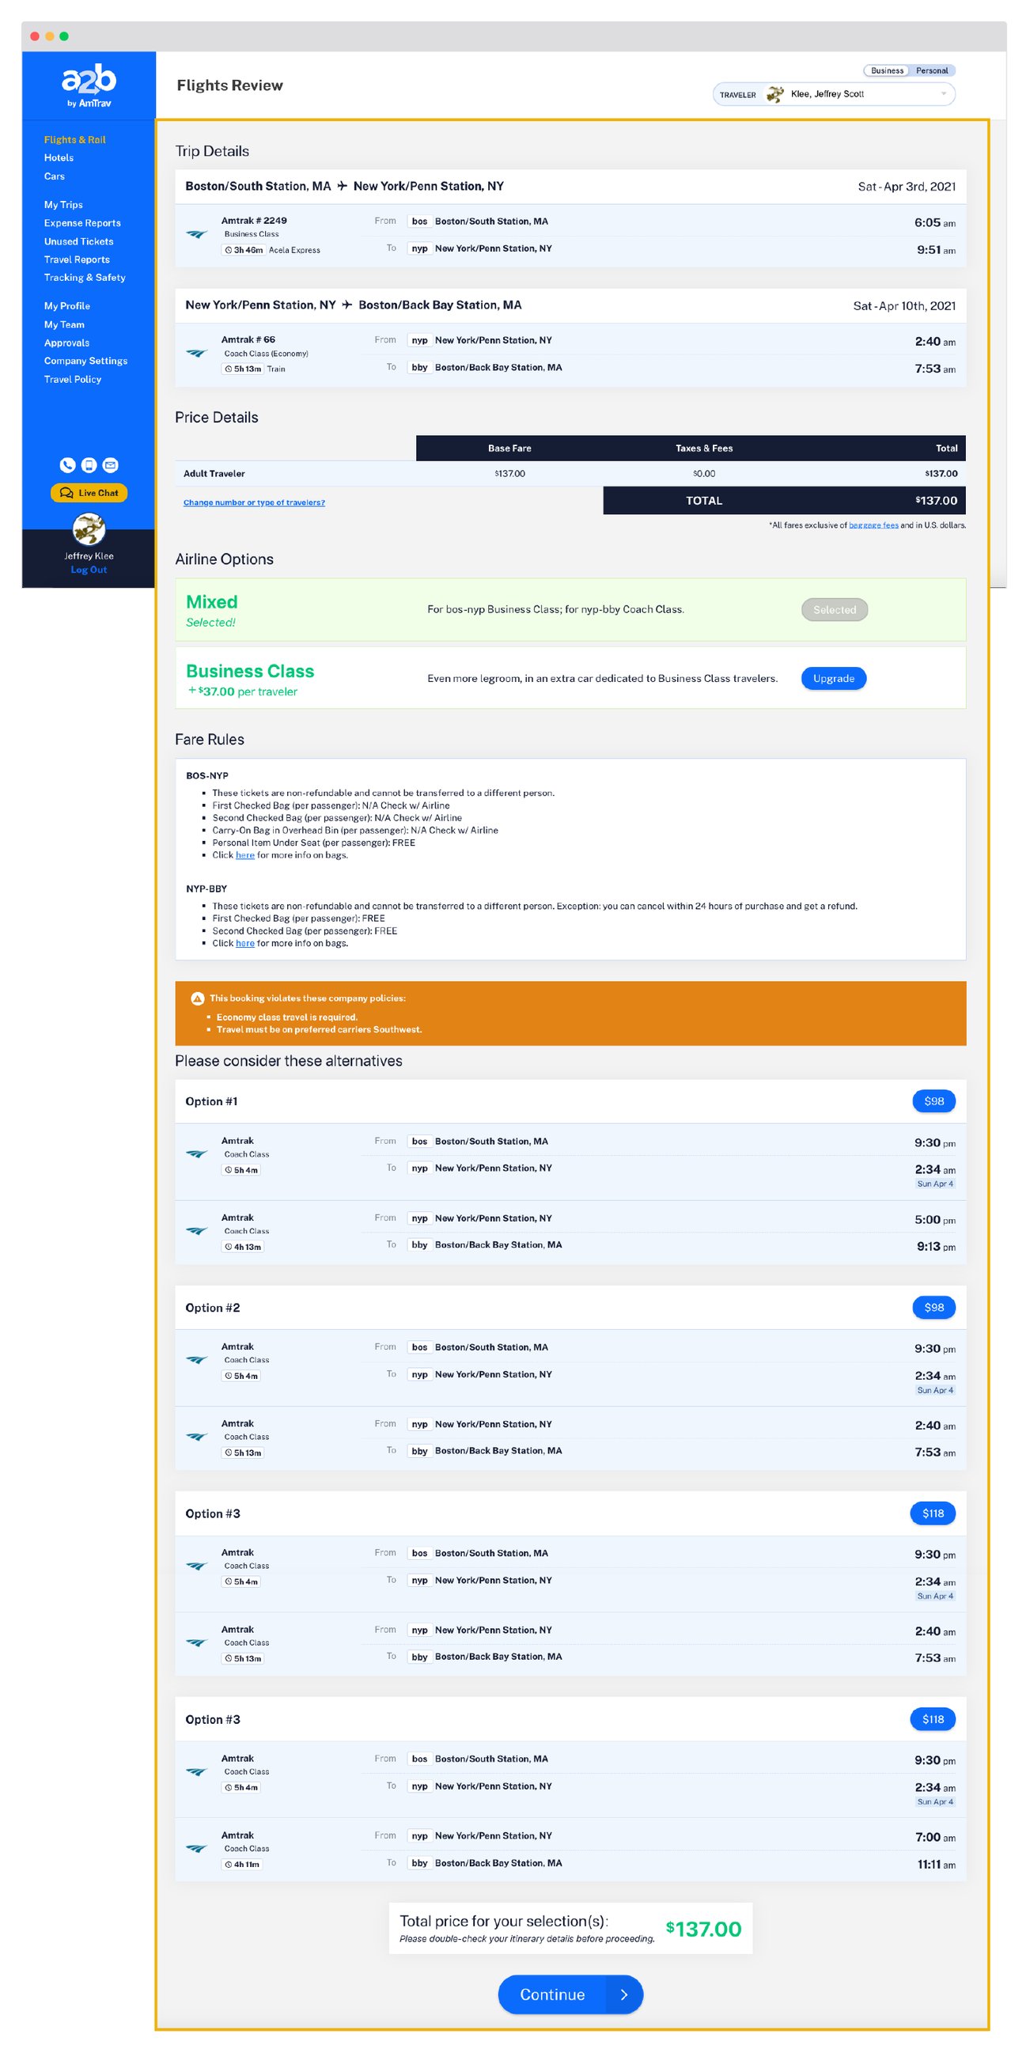Open the Traveler dropdown
Viewport: 1030px width, 2068px height.
point(833,94)
